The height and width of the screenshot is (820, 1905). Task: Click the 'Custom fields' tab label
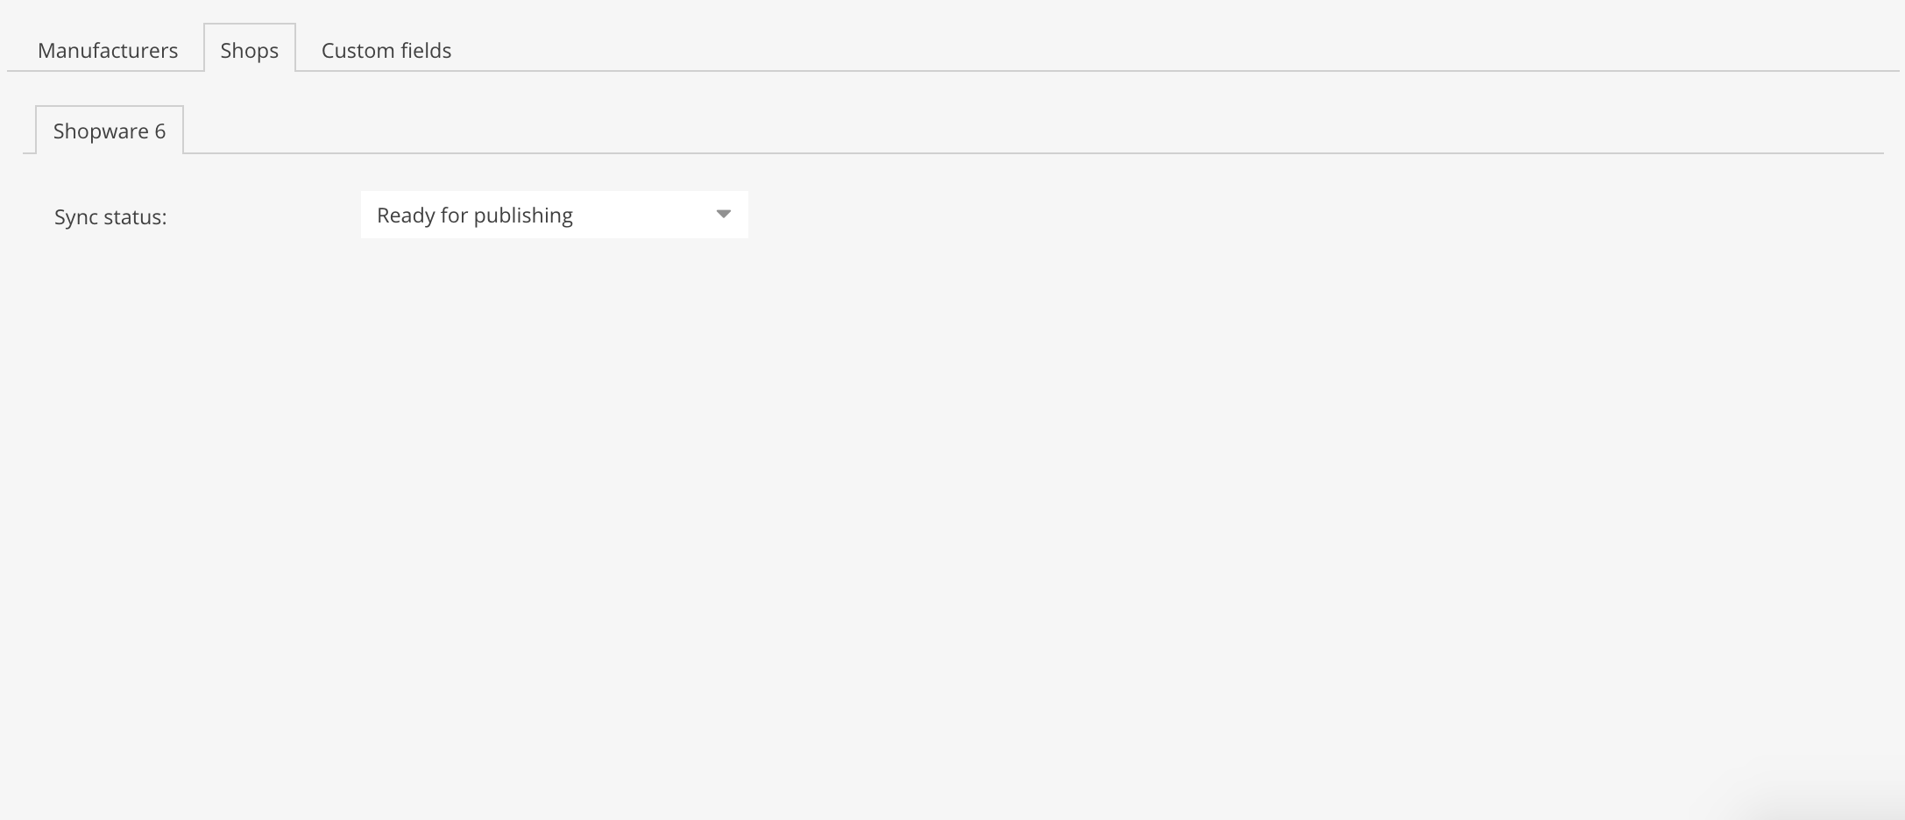386,50
